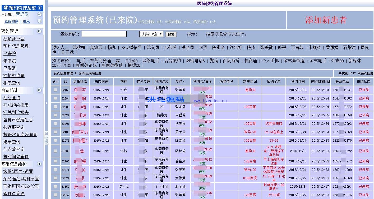Screen dimensions: 374x199
Task: Open 添加新患者 in the sidebar menu
Action: pos(14,39)
